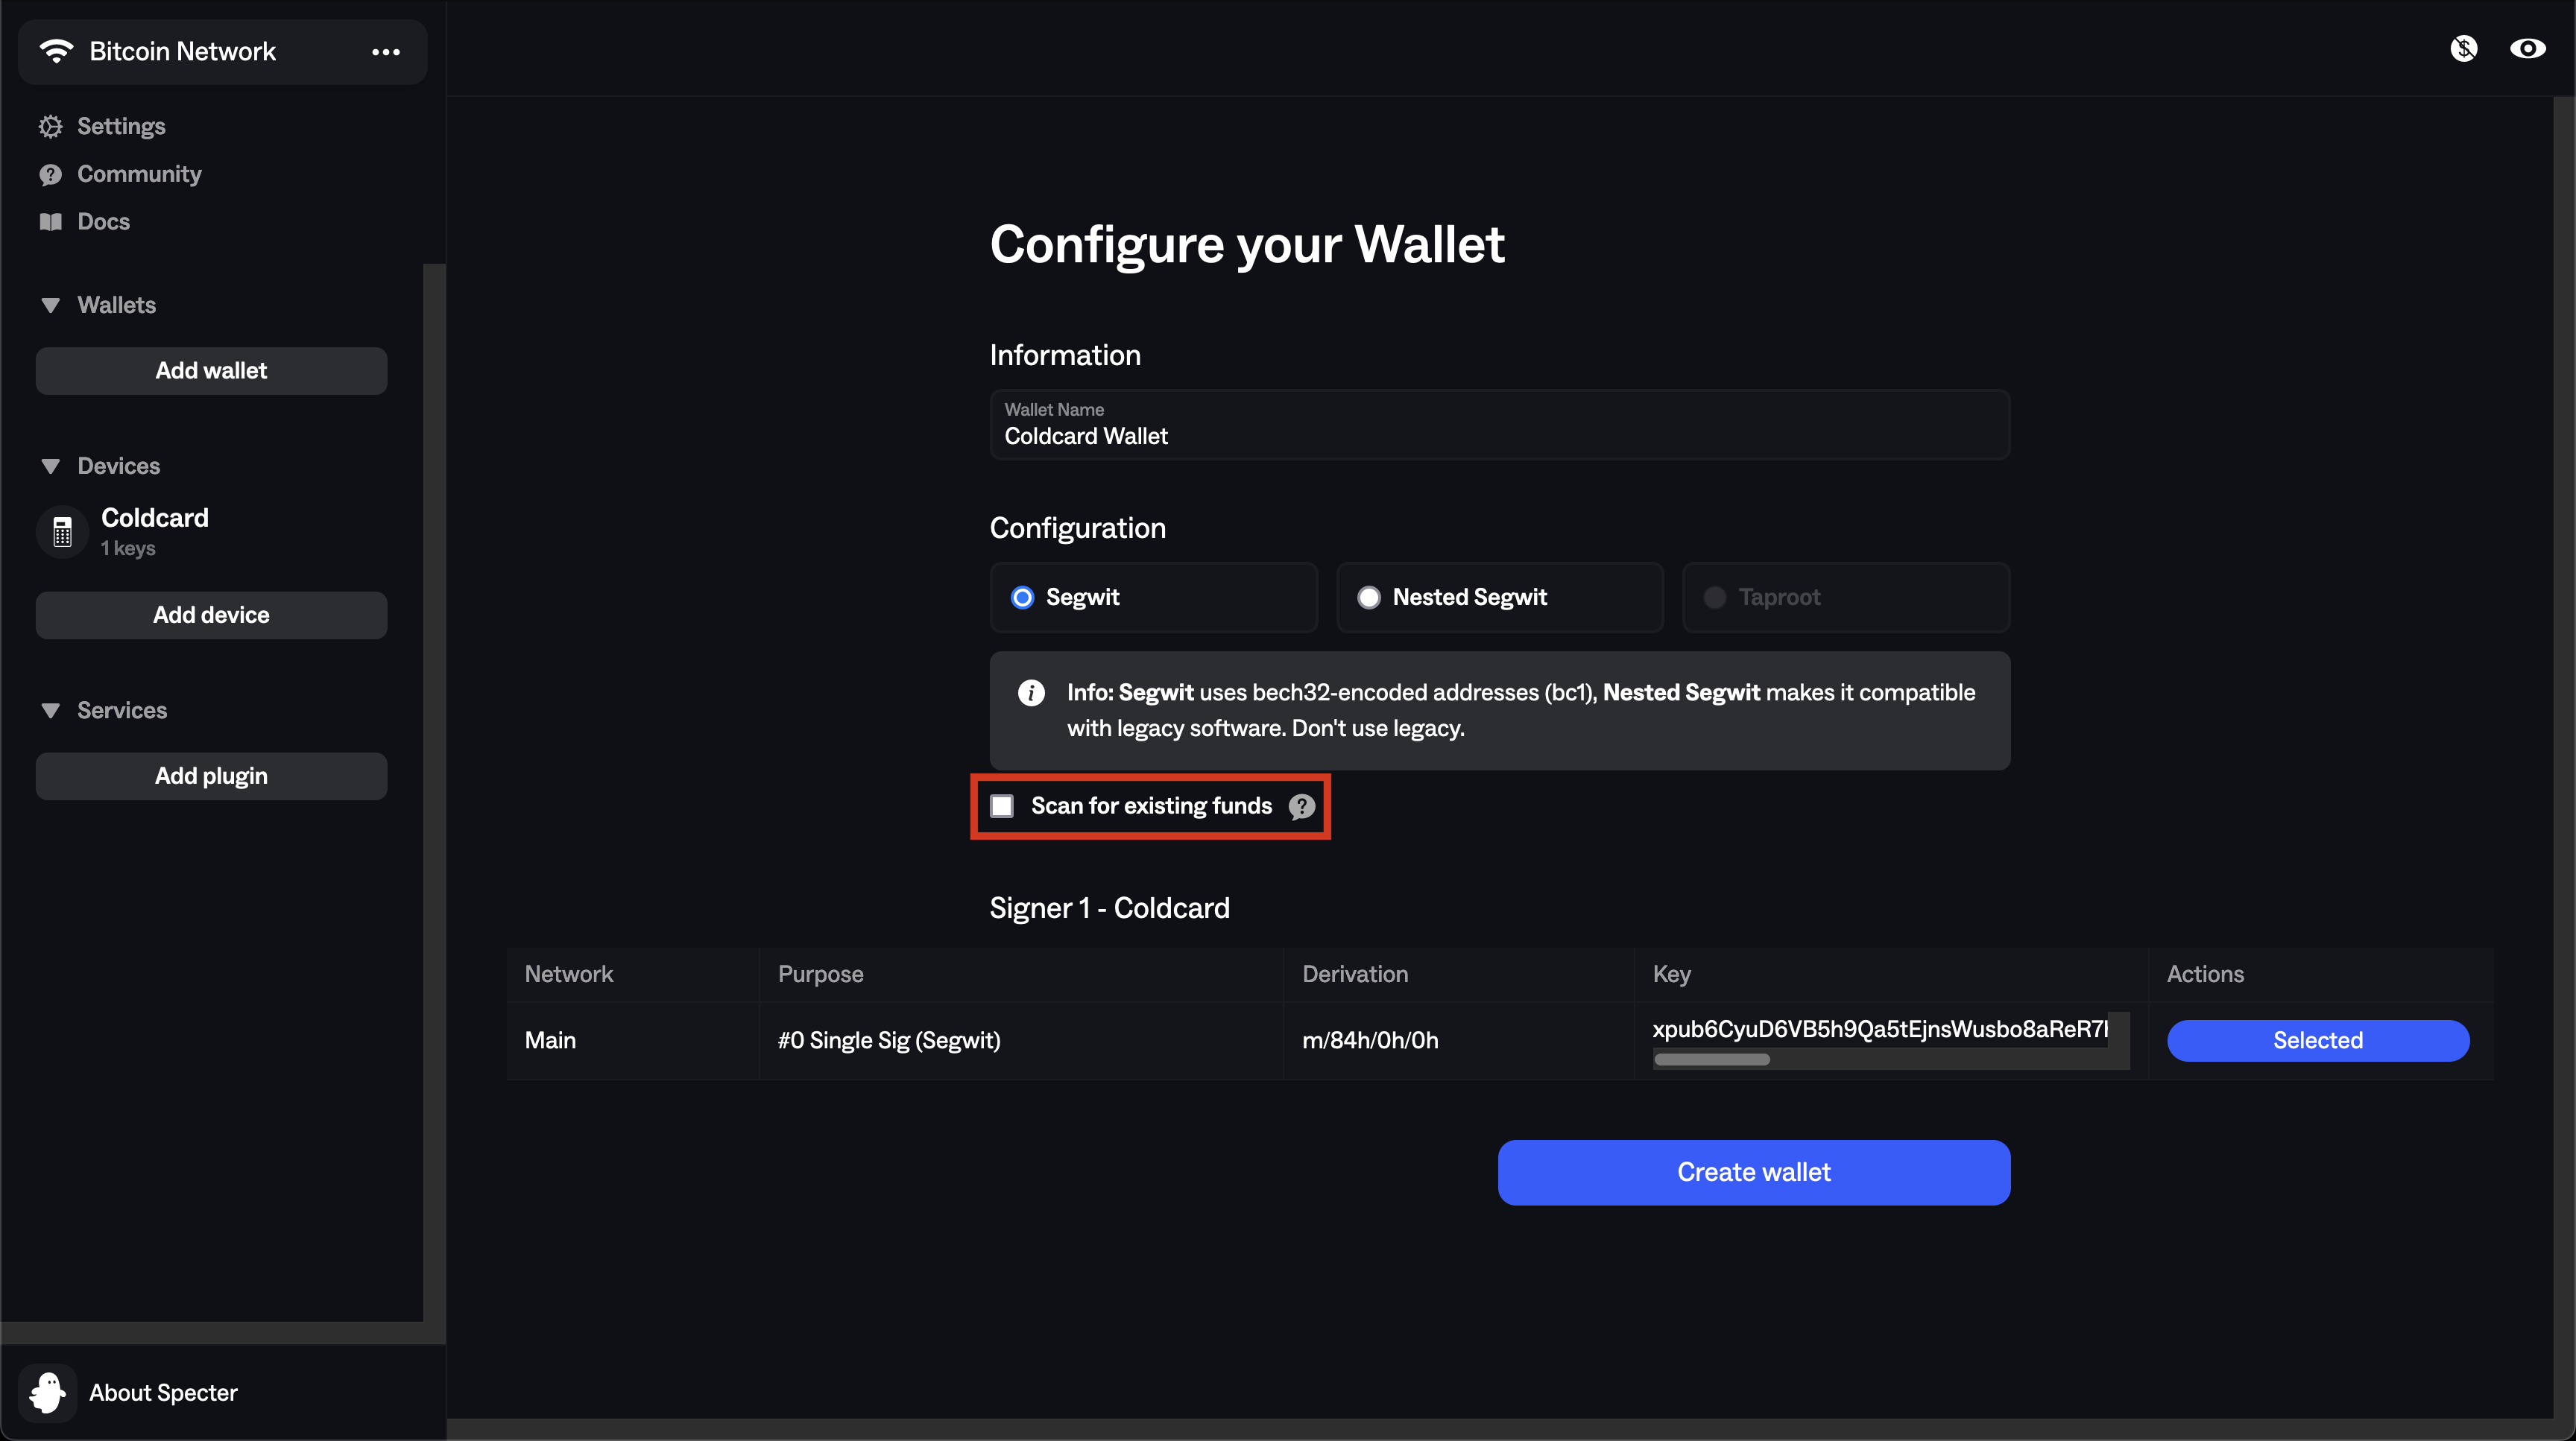Click the Settings gear icon
2576x1441 pixels.
(x=50, y=126)
